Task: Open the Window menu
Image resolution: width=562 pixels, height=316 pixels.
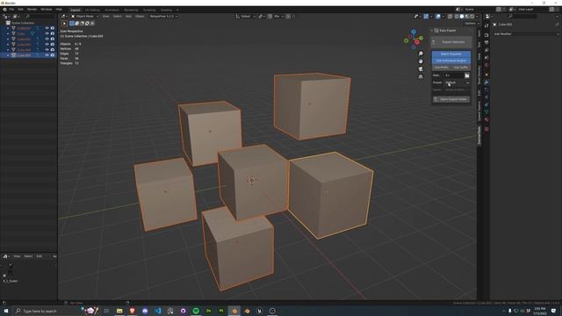Action: [x=47, y=10]
